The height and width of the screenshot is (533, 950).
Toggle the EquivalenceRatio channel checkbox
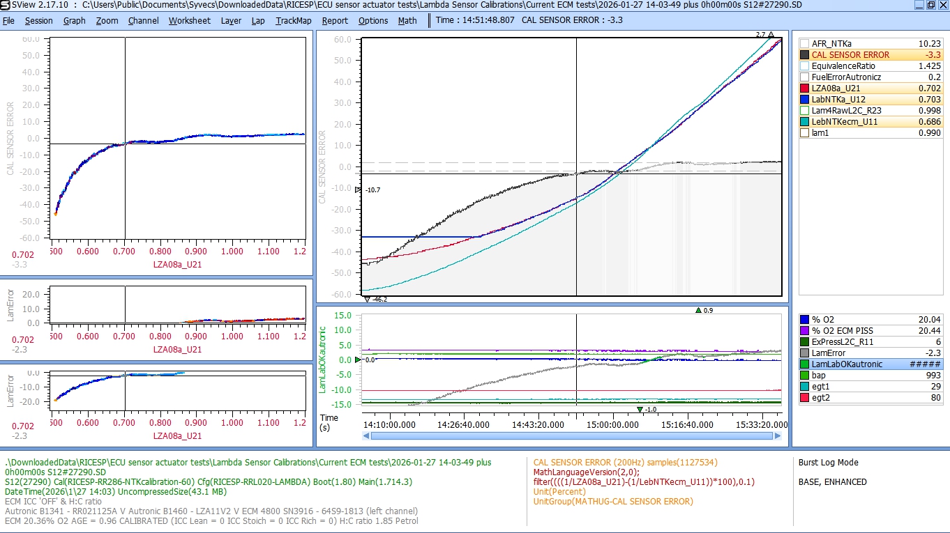pyautogui.click(x=804, y=65)
